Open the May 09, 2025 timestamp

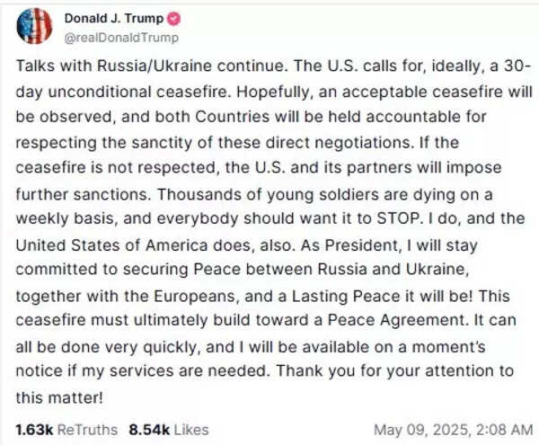click(x=421, y=431)
